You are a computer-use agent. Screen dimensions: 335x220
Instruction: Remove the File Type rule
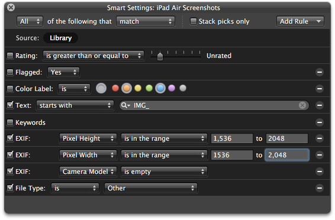point(320,188)
